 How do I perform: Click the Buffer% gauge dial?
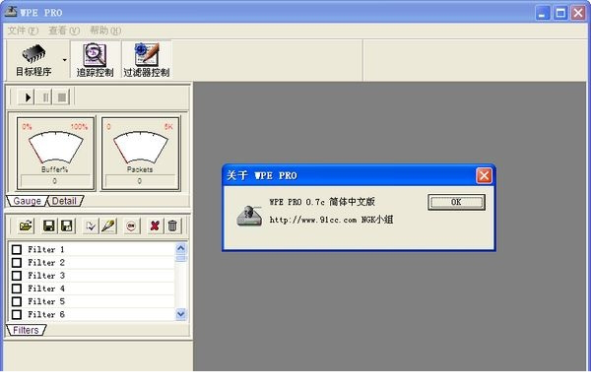[55, 148]
